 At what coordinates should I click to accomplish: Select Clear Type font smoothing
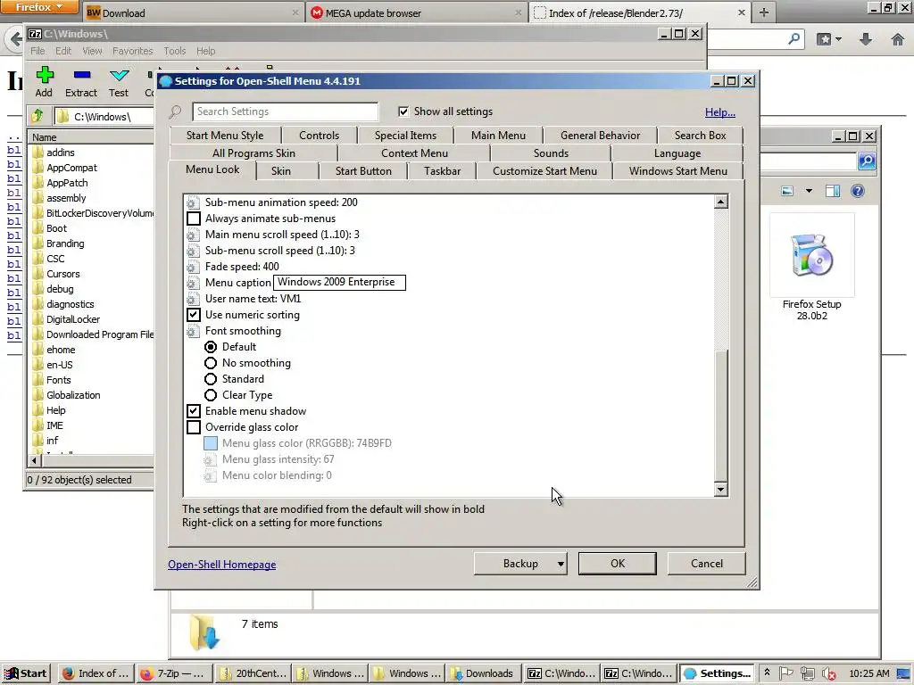click(211, 395)
